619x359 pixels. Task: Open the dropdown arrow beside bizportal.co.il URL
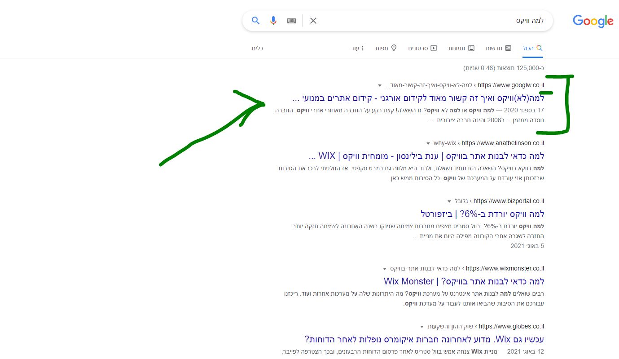(x=449, y=201)
